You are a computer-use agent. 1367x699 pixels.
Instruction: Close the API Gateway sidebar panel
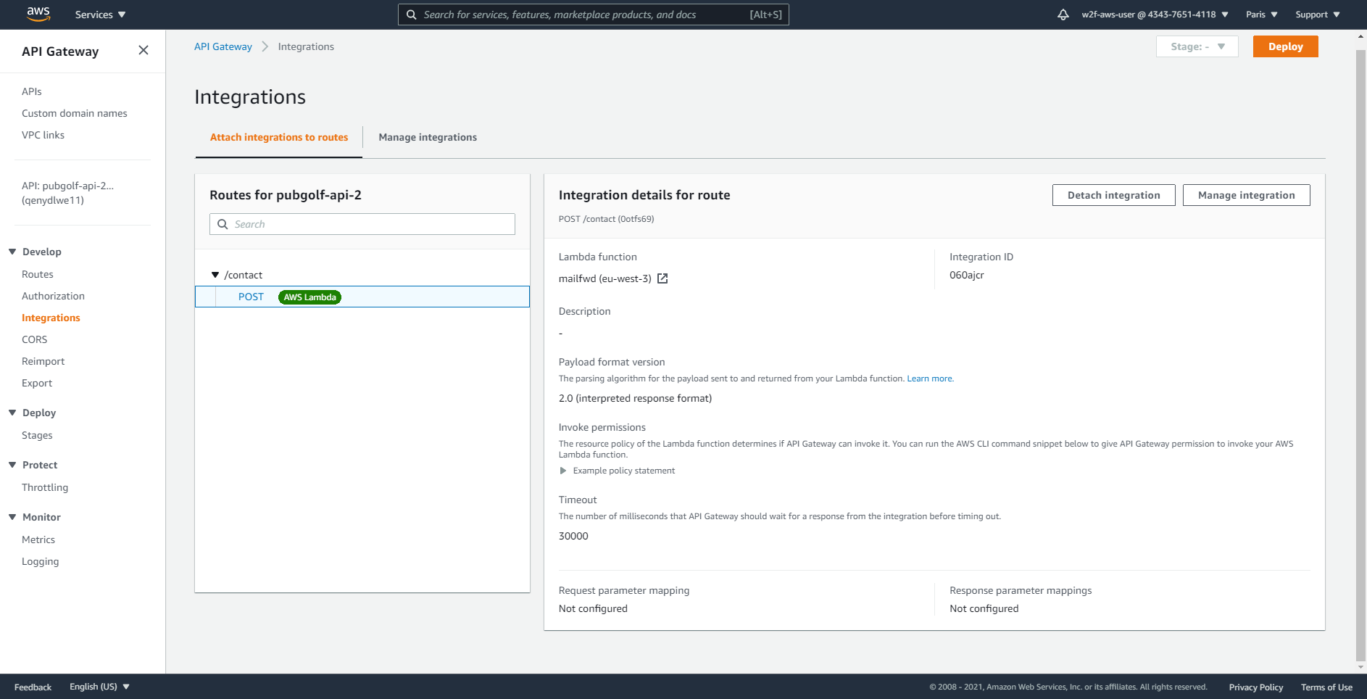pos(144,50)
